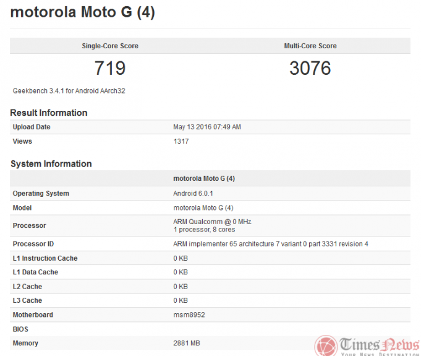421x356 pixels.
Task: Click the upload date value May 13 2016
Action: coord(207,127)
